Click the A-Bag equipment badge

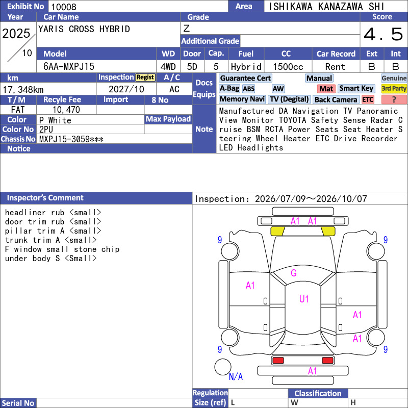[229, 89]
